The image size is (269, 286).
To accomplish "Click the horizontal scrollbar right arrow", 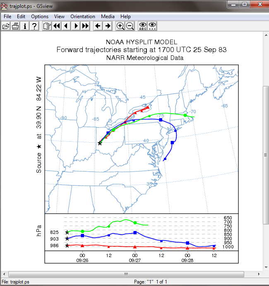I will coord(259,274).
